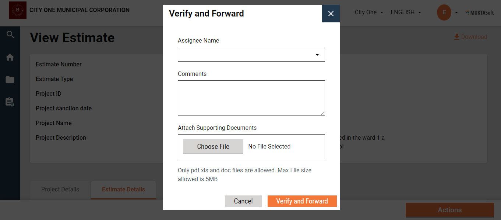
Task: Click into the Comments text area
Action: tap(251, 98)
